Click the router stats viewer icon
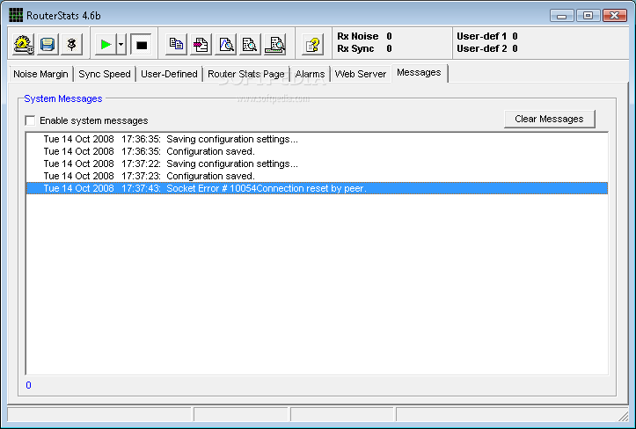This screenshot has width=636, height=429. [x=275, y=44]
